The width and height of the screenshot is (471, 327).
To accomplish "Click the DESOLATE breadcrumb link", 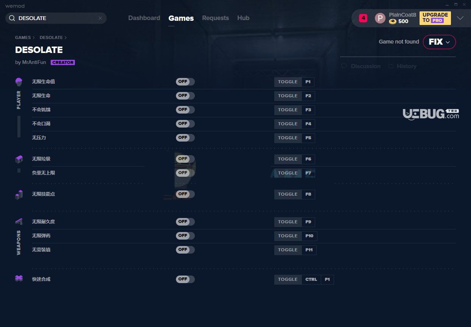I will coord(51,37).
